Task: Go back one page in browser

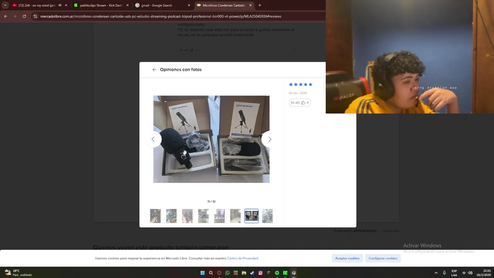Action: click(5, 16)
